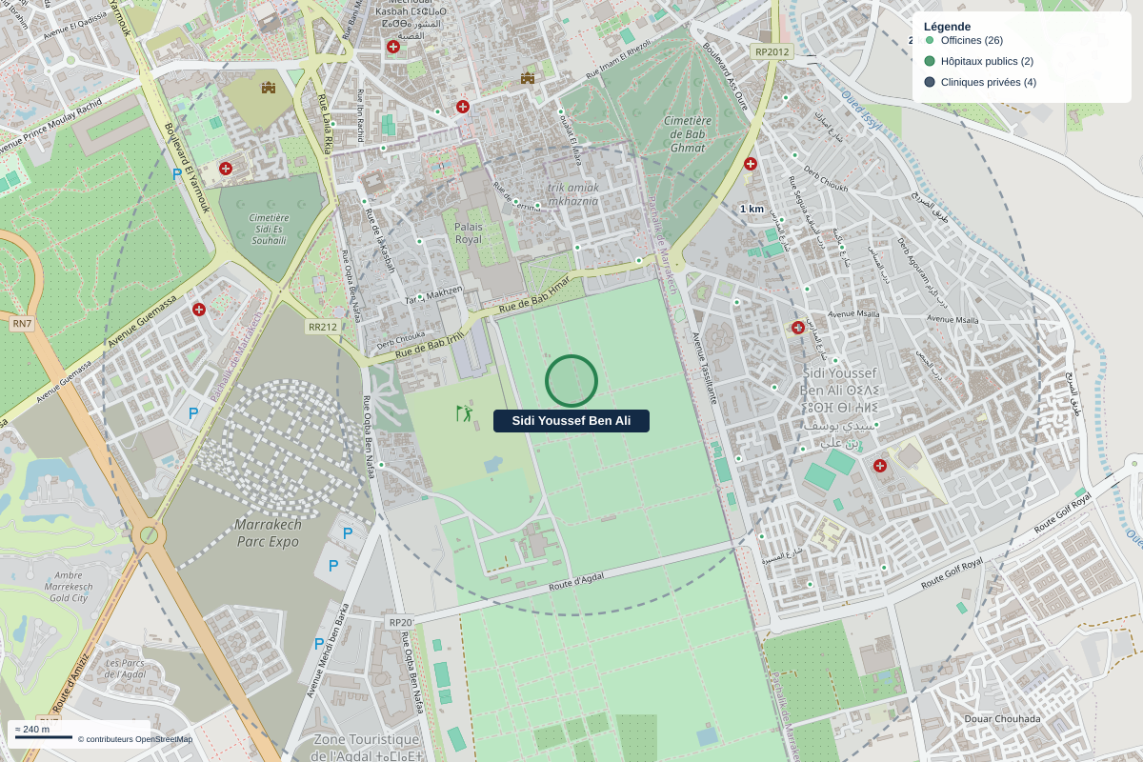The width and height of the screenshot is (1143, 762).
Task: Click the green circle marker at the map center
Action: (x=571, y=381)
